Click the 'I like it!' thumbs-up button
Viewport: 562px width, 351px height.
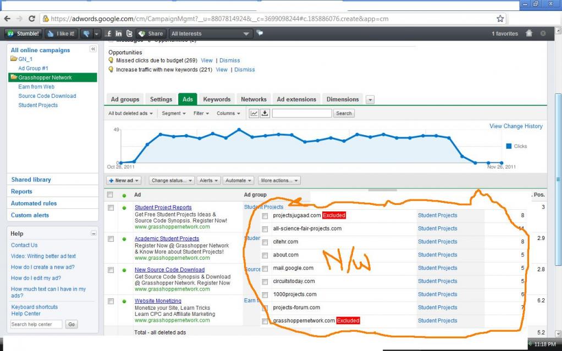click(61, 34)
